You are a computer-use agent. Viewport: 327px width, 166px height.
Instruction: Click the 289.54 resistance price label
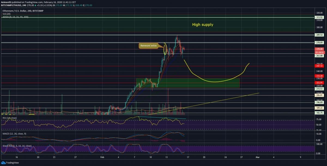(x=319, y=35)
